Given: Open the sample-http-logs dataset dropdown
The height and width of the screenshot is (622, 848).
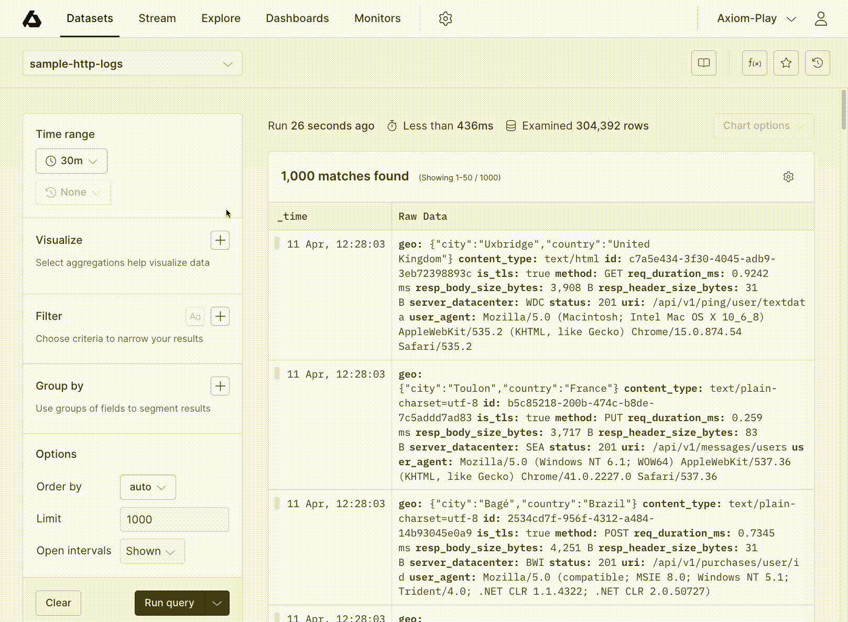Looking at the screenshot, I should (x=133, y=63).
